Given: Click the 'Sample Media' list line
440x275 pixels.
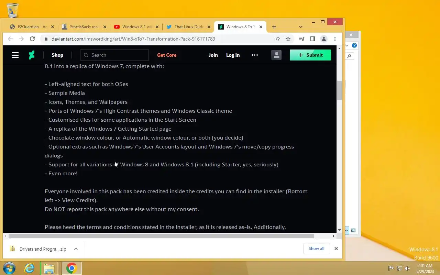Looking at the screenshot, I should tap(65, 93).
